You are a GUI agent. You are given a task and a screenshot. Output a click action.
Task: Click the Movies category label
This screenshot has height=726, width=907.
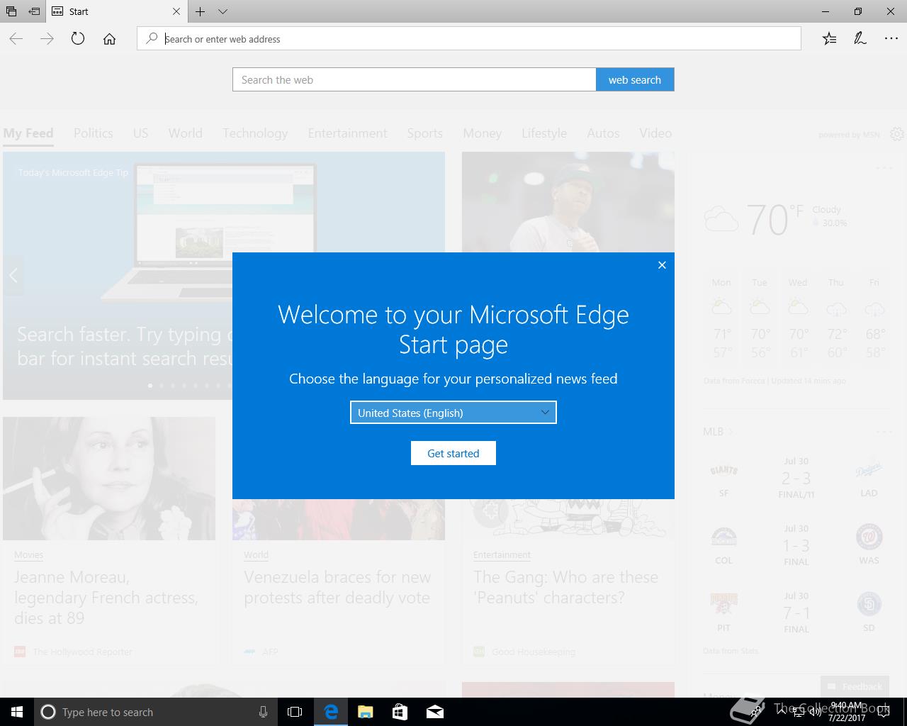coord(28,554)
